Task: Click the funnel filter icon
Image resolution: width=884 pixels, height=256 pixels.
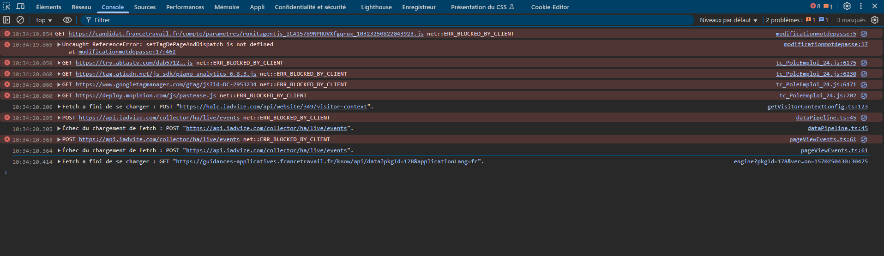Action: (89, 20)
